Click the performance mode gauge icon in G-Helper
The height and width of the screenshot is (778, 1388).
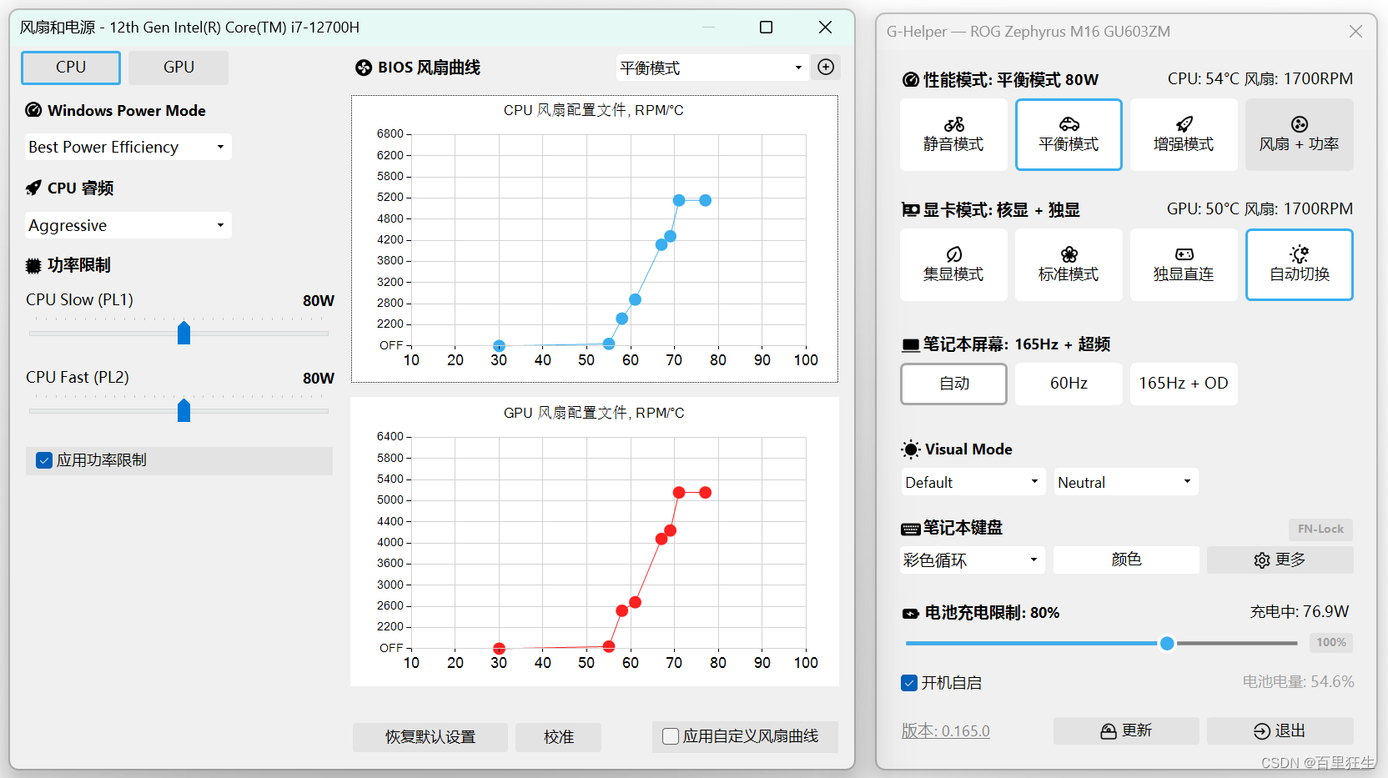click(x=911, y=80)
